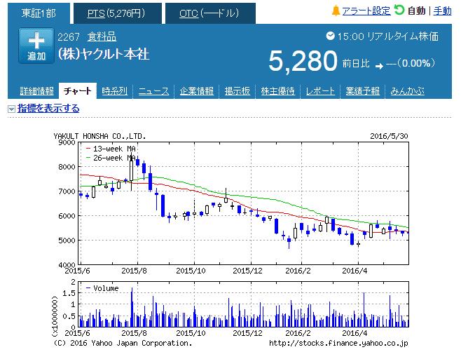Screen dimensions: 461x352
Task: Click the Volume legend entry
Action: 102,288
